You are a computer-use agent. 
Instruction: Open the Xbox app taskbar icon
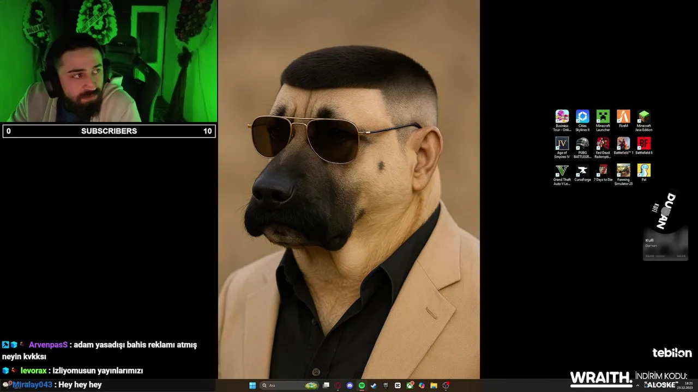tap(410, 385)
